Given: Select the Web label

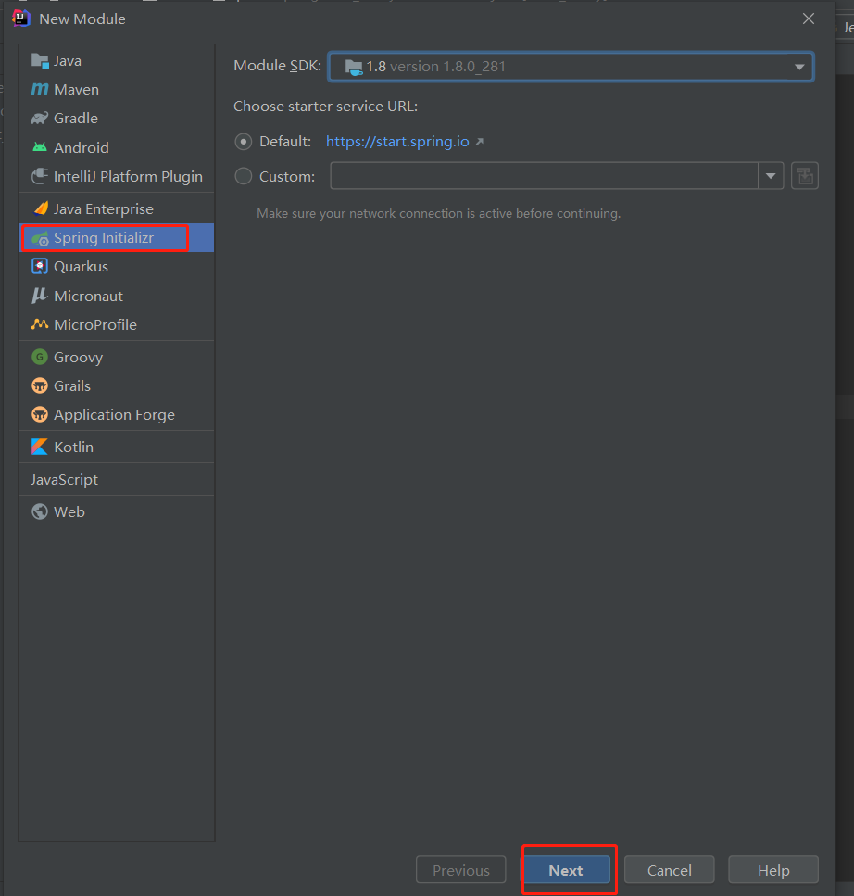Looking at the screenshot, I should 69,511.
